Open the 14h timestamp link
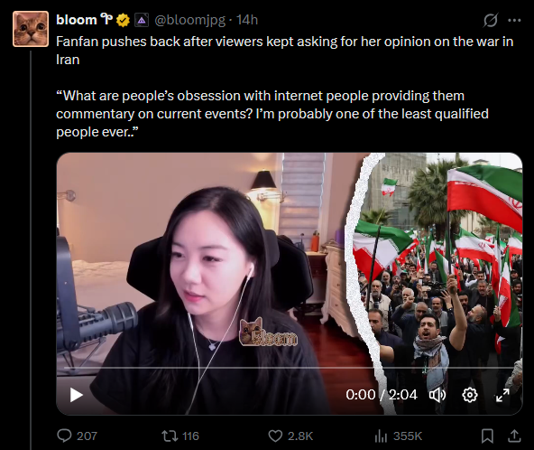The width and height of the screenshot is (534, 450). pyautogui.click(x=247, y=20)
